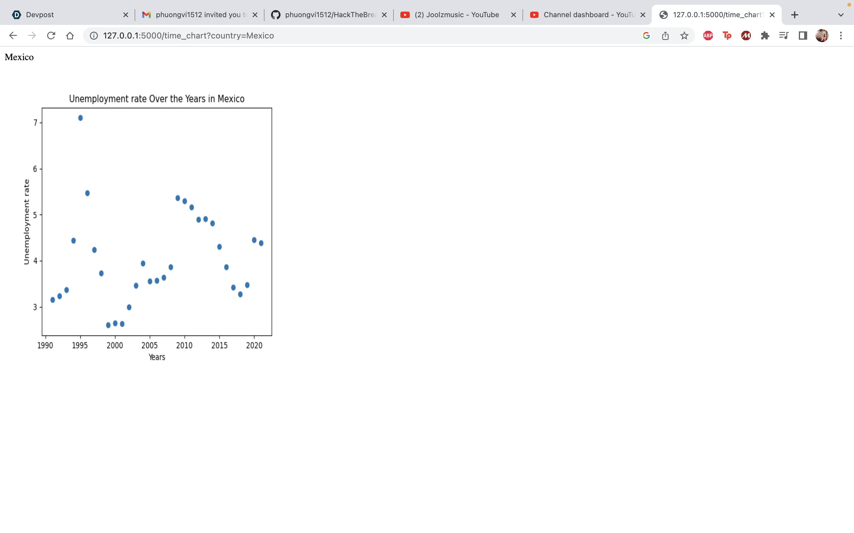Click the share page icon
This screenshot has height=533, width=854.
tap(665, 36)
